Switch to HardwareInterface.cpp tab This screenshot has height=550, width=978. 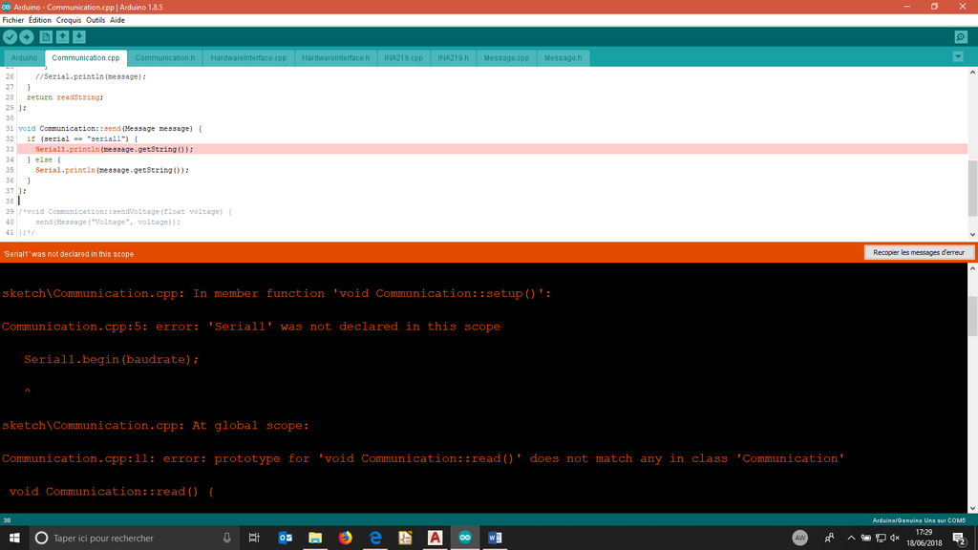[x=248, y=58]
